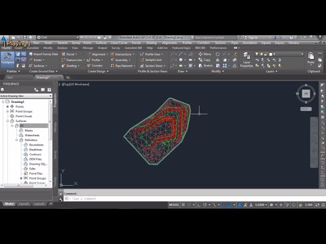Click the Rotate tool icon in Modify panel
The height and width of the screenshot is (244, 326).
pyautogui.click(x=217, y=54)
